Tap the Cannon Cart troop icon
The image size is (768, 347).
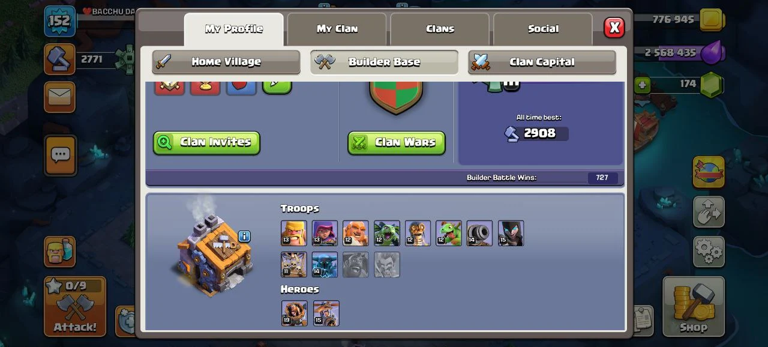479,233
